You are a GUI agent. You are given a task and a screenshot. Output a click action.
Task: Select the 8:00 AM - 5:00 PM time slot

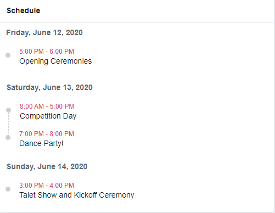point(47,107)
